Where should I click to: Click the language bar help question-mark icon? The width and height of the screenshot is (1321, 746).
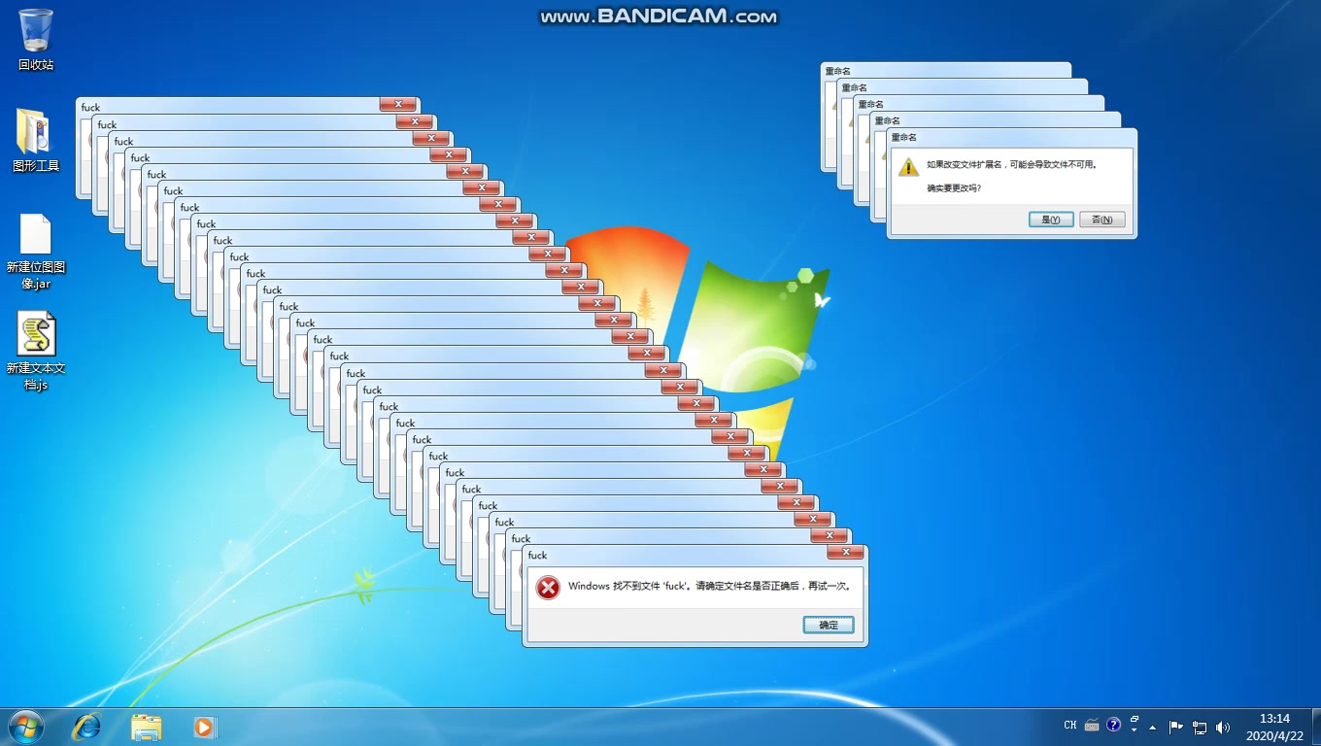[1114, 725]
